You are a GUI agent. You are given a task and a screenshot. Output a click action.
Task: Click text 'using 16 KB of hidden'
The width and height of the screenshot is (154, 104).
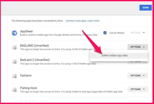[x=76, y=49]
